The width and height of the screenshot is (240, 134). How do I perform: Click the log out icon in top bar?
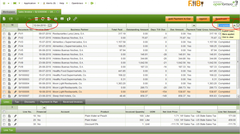[x=92, y=3]
